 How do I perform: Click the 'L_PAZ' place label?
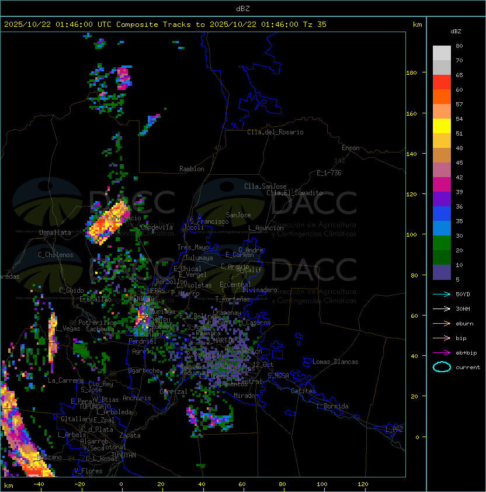[x=394, y=429]
